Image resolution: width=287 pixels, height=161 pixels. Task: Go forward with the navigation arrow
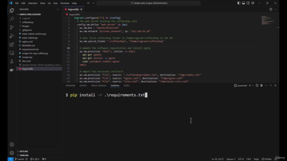93,3
